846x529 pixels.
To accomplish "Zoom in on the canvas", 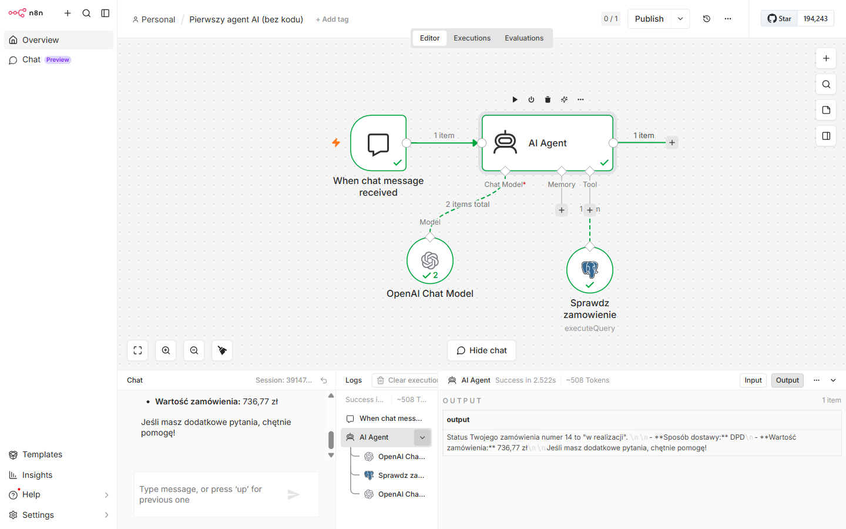I will click(166, 350).
